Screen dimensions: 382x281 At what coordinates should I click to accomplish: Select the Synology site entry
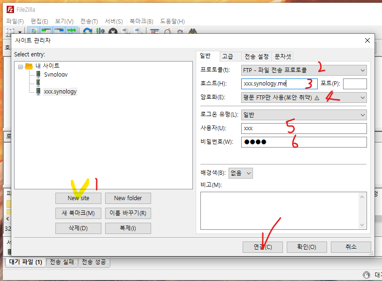tap(56, 74)
